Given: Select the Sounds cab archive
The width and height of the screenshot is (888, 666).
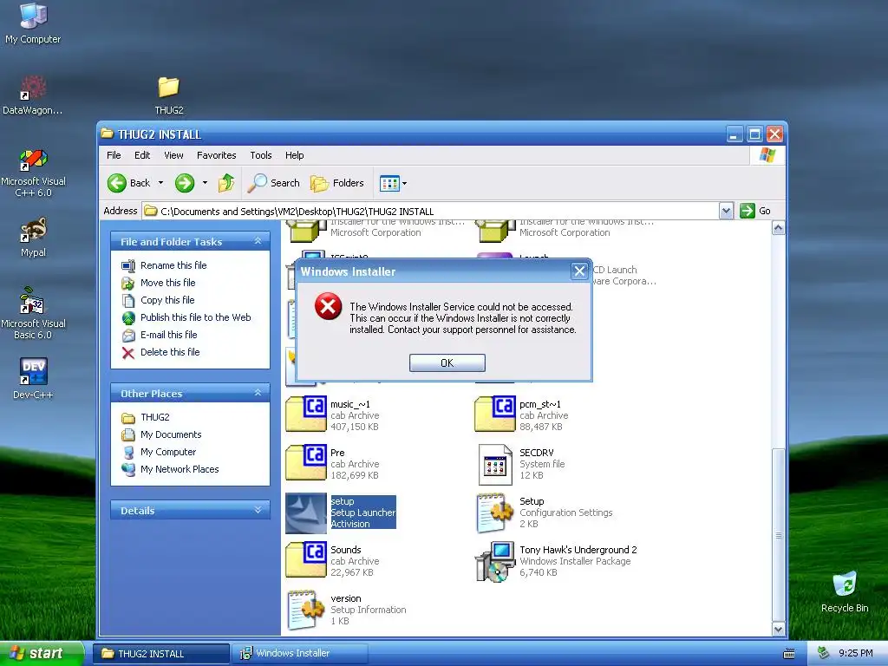Looking at the screenshot, I should pyautogui.click(x=333, y=561).
